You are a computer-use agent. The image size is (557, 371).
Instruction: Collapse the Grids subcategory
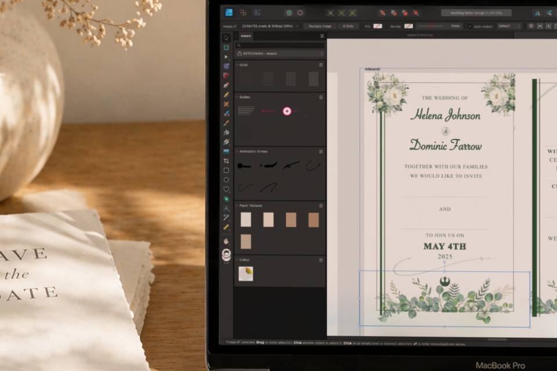(x=237, y=65)
